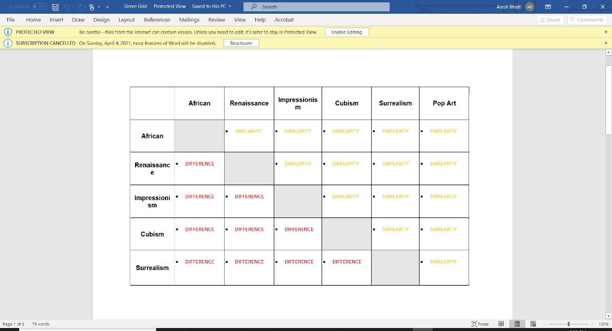This screenshot has width=612, height=331.
Task: Click the Ribbon Display Options icon
Action: tap(548, 7)
